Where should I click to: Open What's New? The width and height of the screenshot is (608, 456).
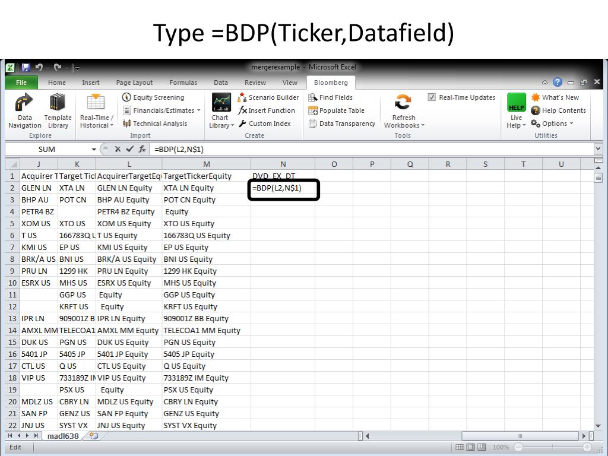click(x=555, y=97)
